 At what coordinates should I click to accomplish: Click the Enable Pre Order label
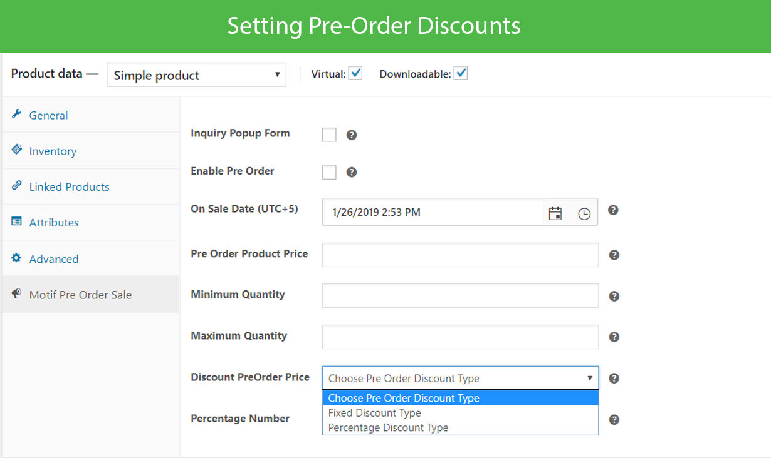pyautogui.click(x=233, y=171)
